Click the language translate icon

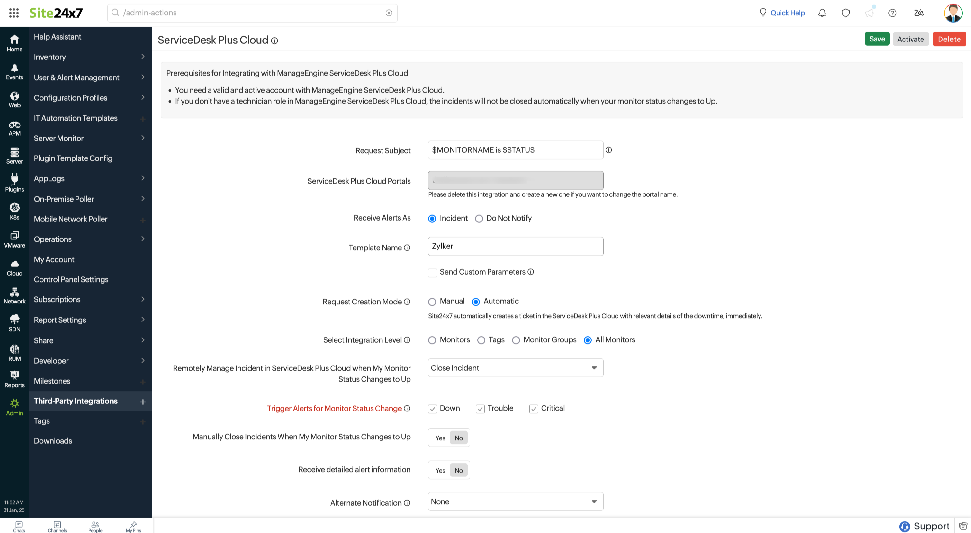(919, 13)
